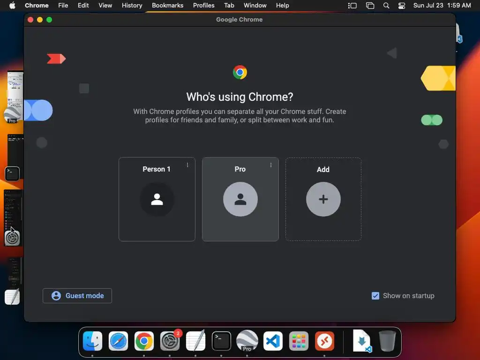Close the Google Chrome window with the red button
Image resolution: width=480 pixels, height=360 pixels.
tap(30, 20)
